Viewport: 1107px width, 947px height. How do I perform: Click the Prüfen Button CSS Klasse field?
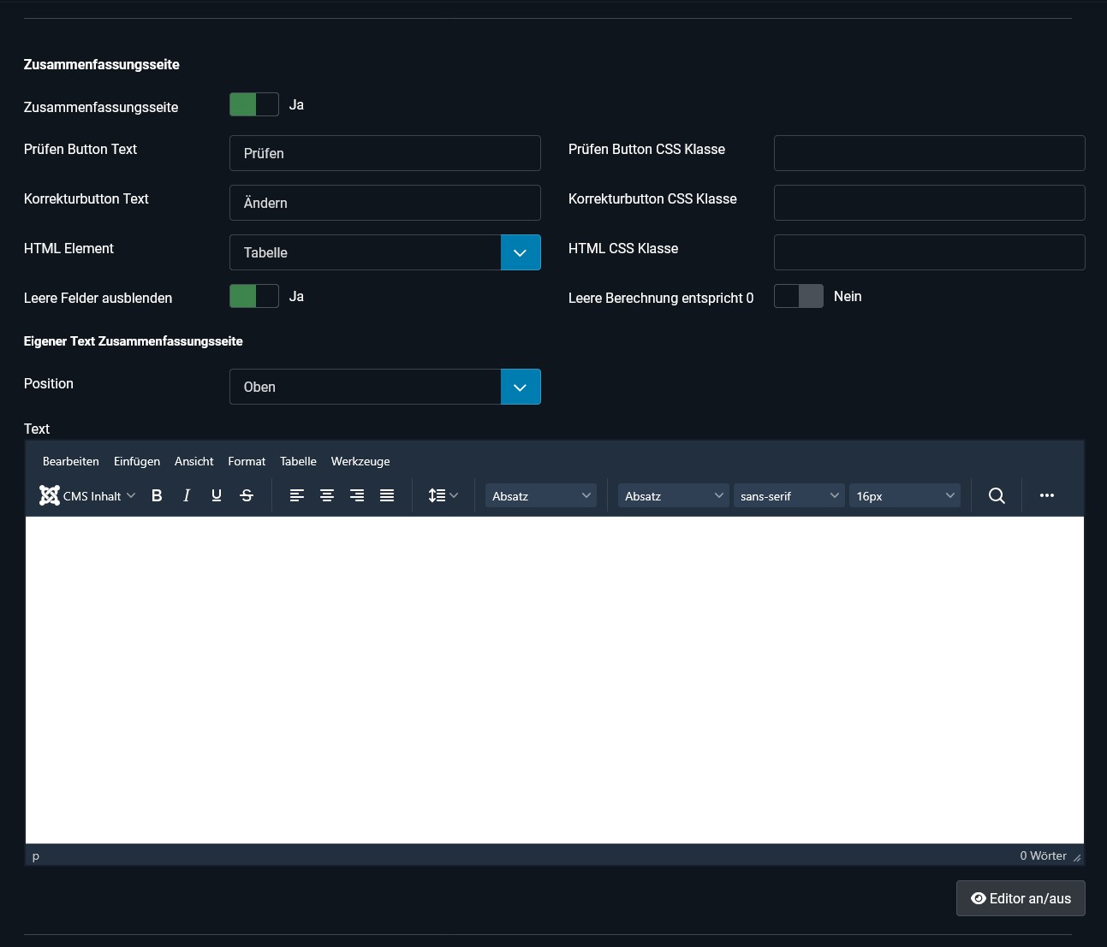pyautogui.click(x=929, y=153)
